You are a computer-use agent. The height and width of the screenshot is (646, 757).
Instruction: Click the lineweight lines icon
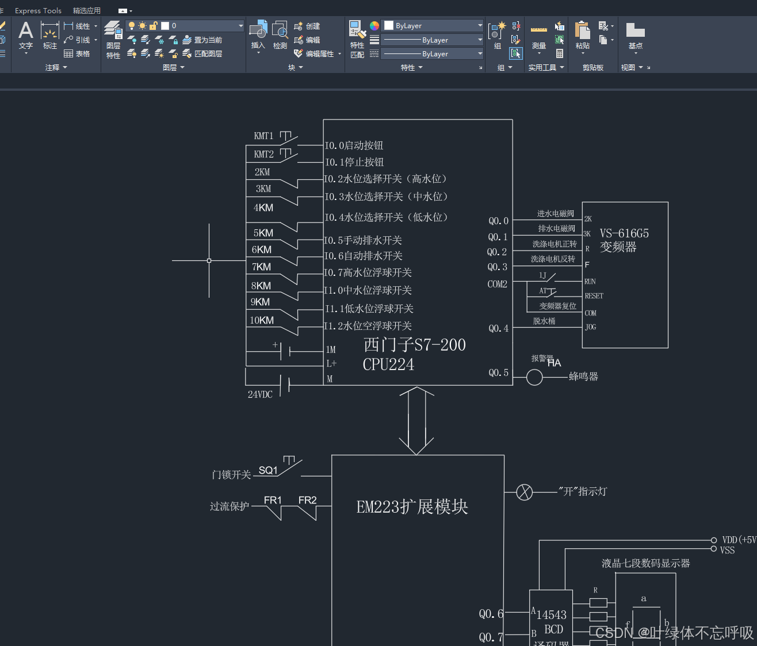(374, 40)
